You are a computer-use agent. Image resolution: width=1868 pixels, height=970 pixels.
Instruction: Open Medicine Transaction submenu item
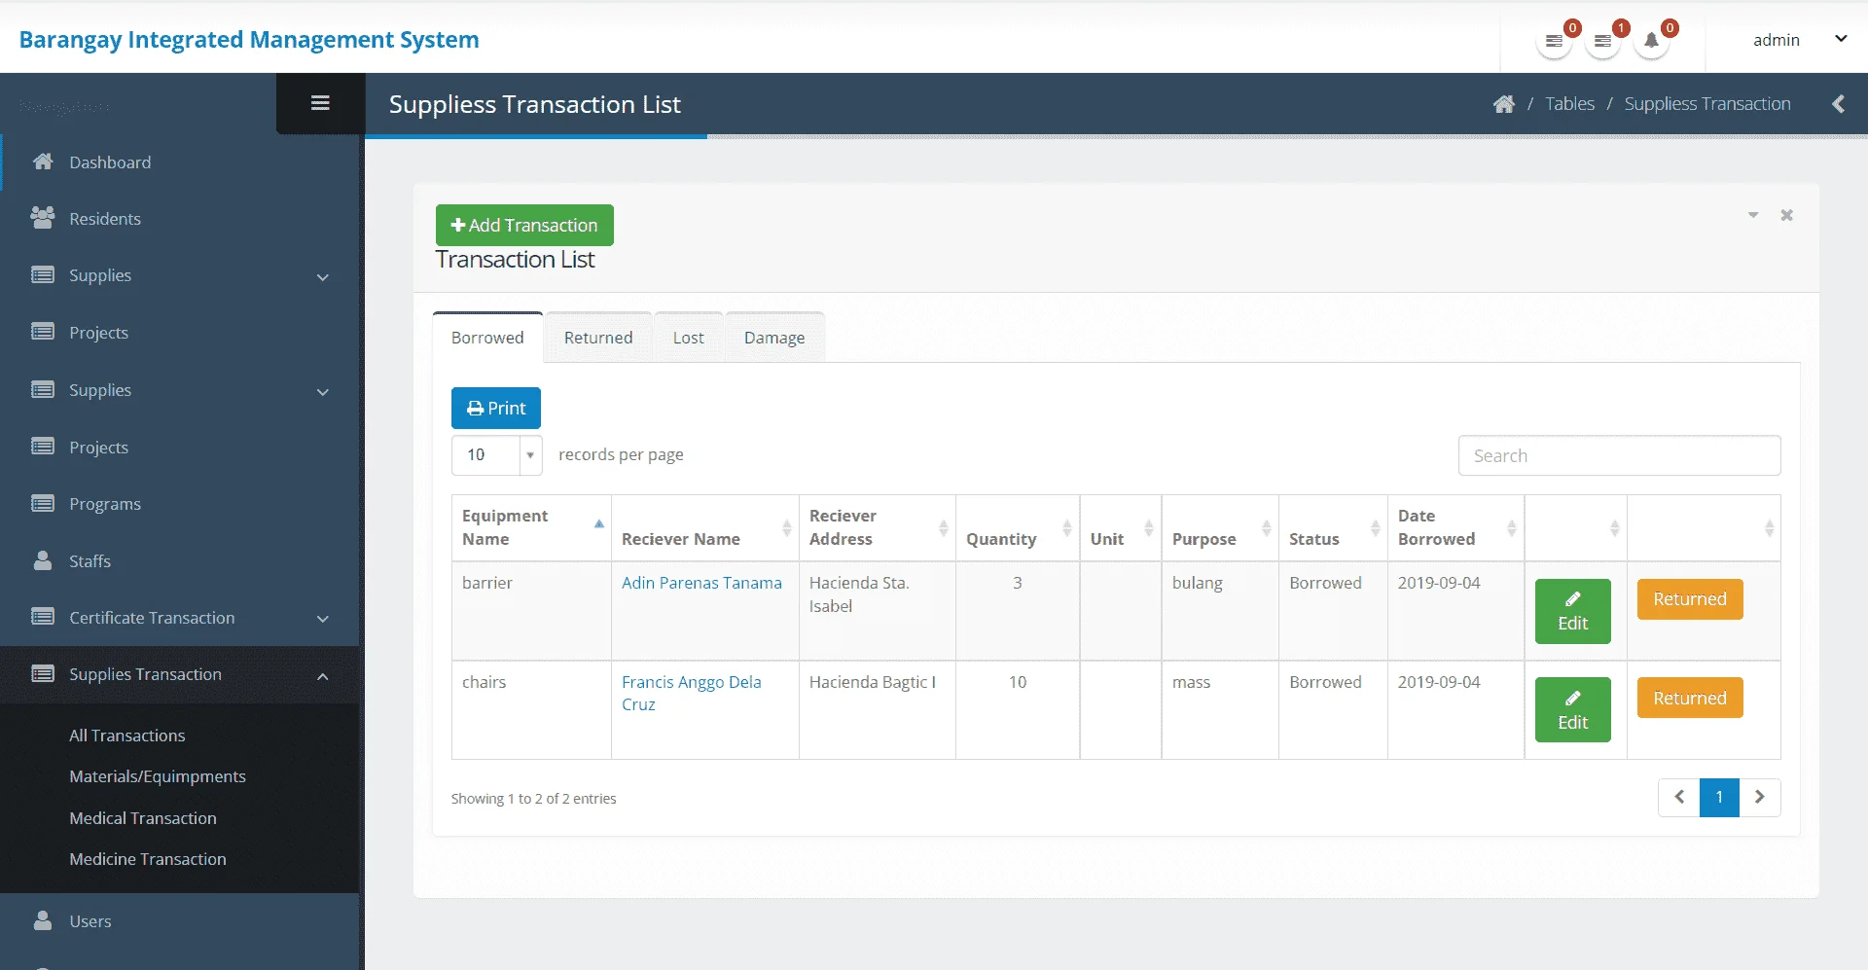[148, 859]
